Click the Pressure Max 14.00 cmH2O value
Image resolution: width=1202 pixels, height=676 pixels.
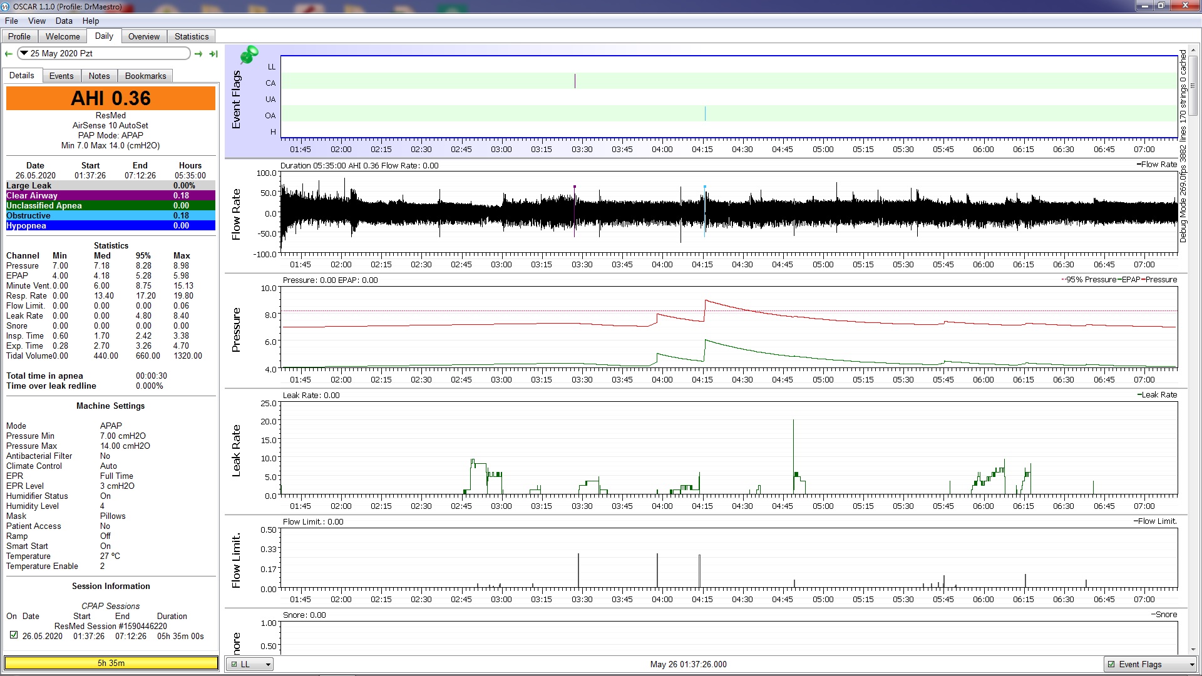coord(125,446)
